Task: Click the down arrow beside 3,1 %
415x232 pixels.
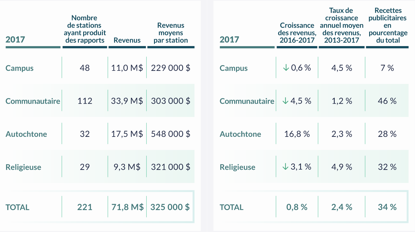Action: (x=286, y=167)
